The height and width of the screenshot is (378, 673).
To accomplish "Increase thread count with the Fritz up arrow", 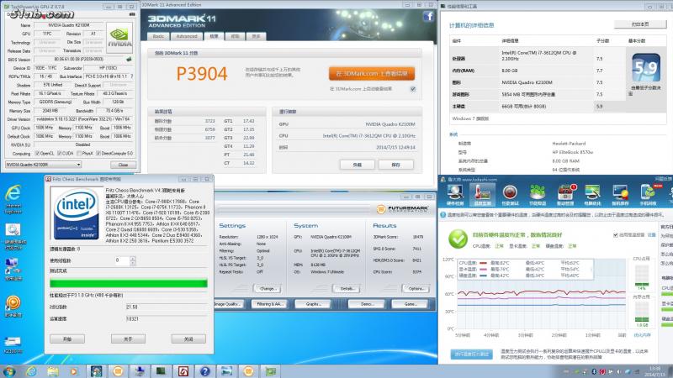I will coord(133,258).
